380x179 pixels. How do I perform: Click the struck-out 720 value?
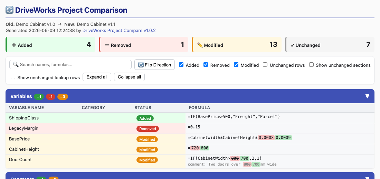pos(195,148)
